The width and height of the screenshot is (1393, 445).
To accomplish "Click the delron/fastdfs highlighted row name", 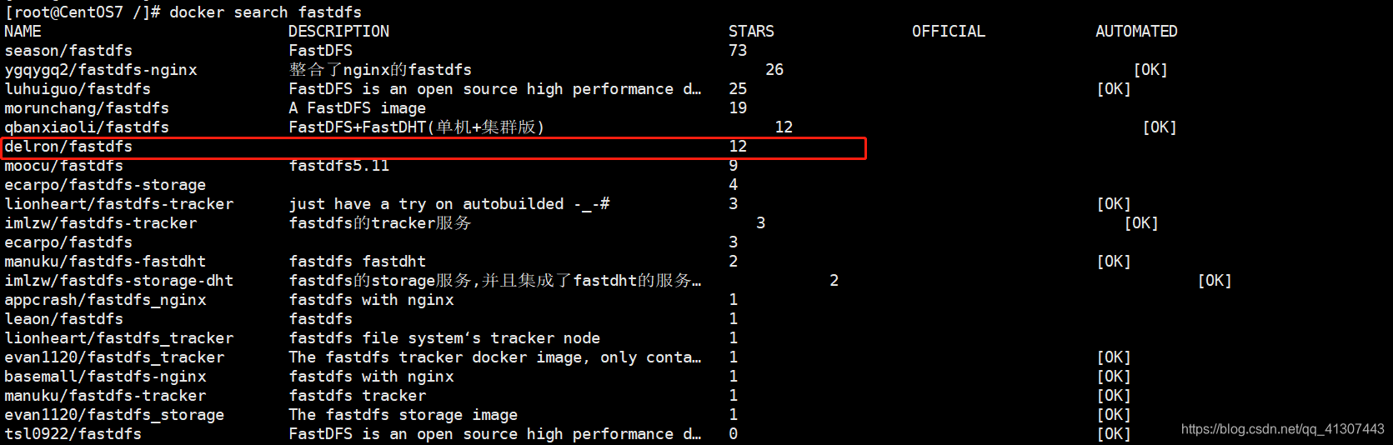I will (x=68, y=147).
